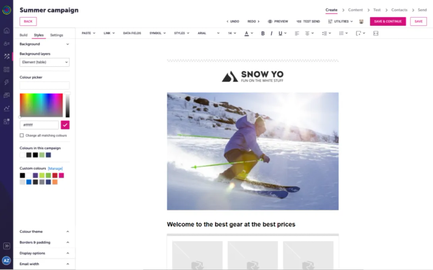Screen dimensions: 433x270
Task: Confirm colour with pink checkmark button
Action: point(65,125)
